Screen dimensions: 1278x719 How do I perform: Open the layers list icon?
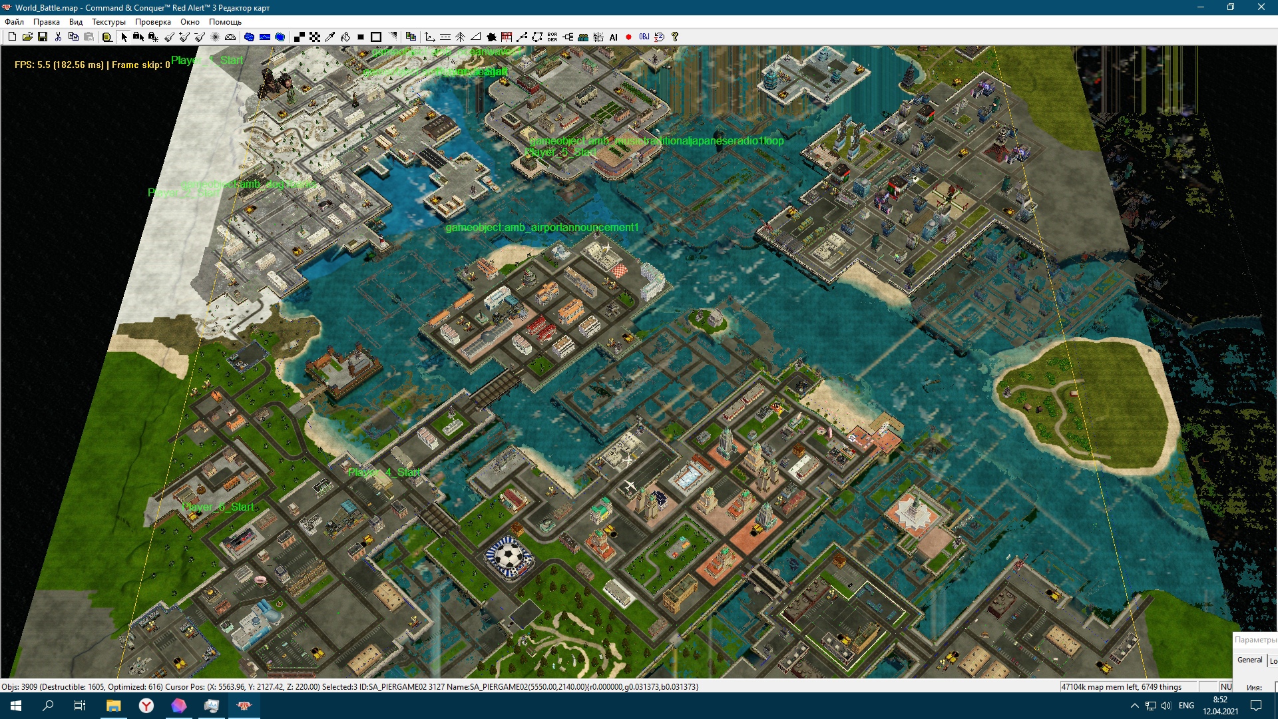[x=411, y=37]
